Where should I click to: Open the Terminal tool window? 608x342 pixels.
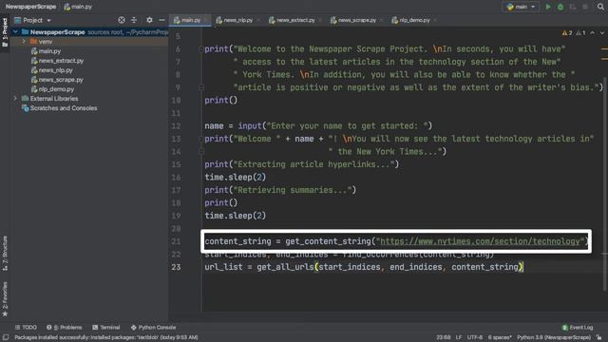point(105,327)
